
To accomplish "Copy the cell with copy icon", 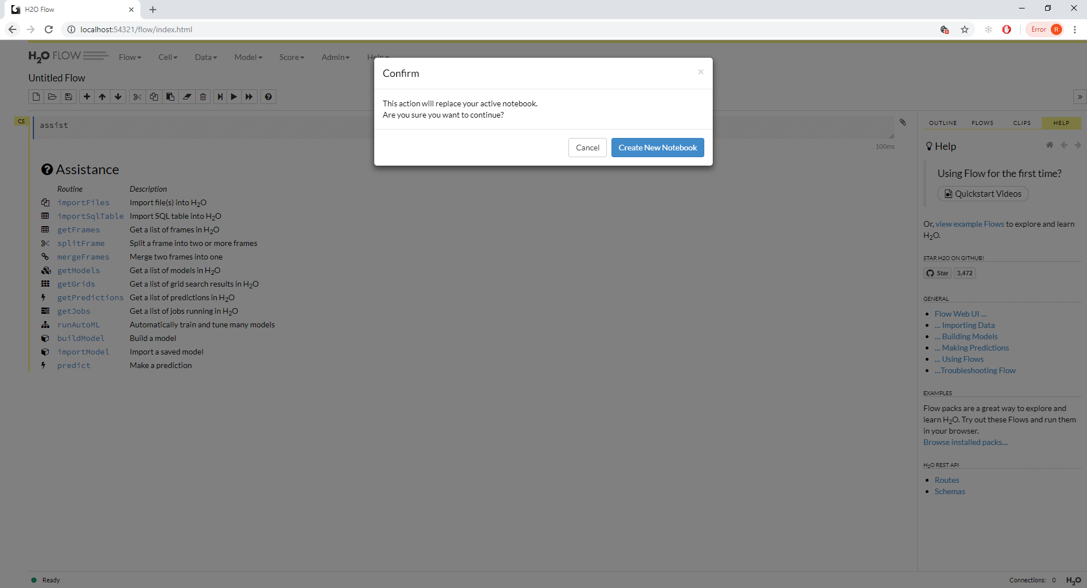I will (x=153, y=97).
